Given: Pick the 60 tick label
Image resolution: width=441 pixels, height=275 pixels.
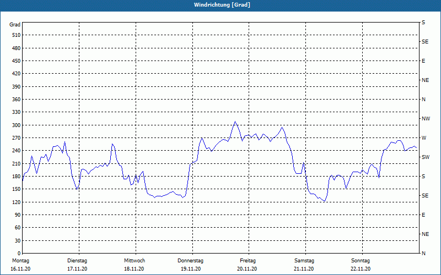Looking at the screenshot, I should (x=18, y=228).
